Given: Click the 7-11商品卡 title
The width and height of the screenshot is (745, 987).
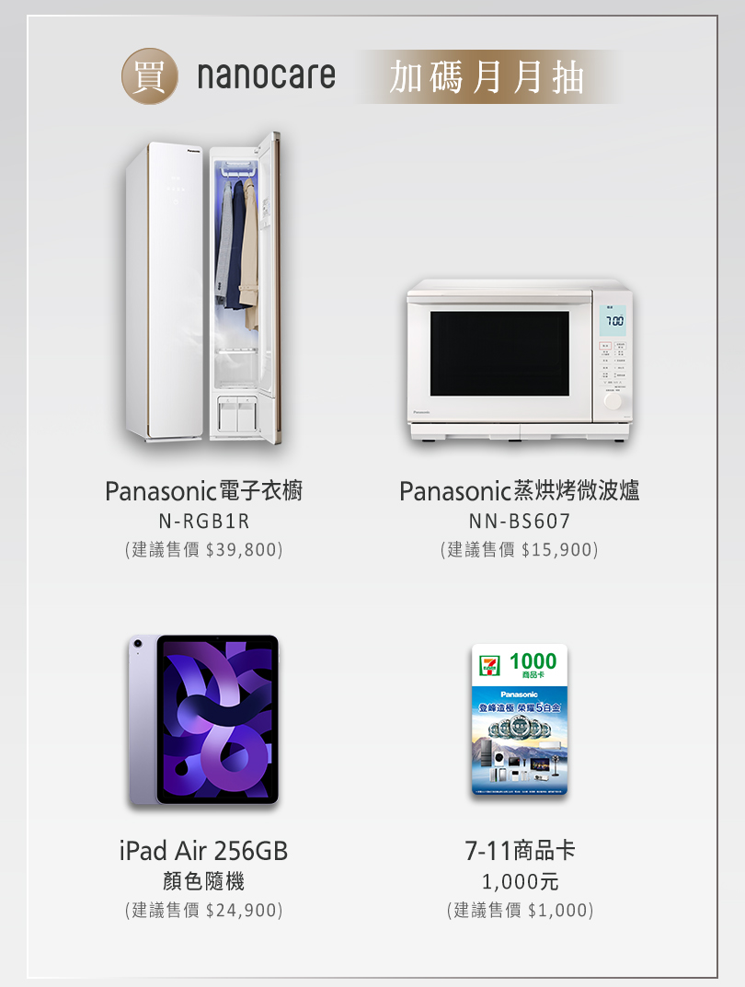Looking at the screenshot, I should 520,851.
